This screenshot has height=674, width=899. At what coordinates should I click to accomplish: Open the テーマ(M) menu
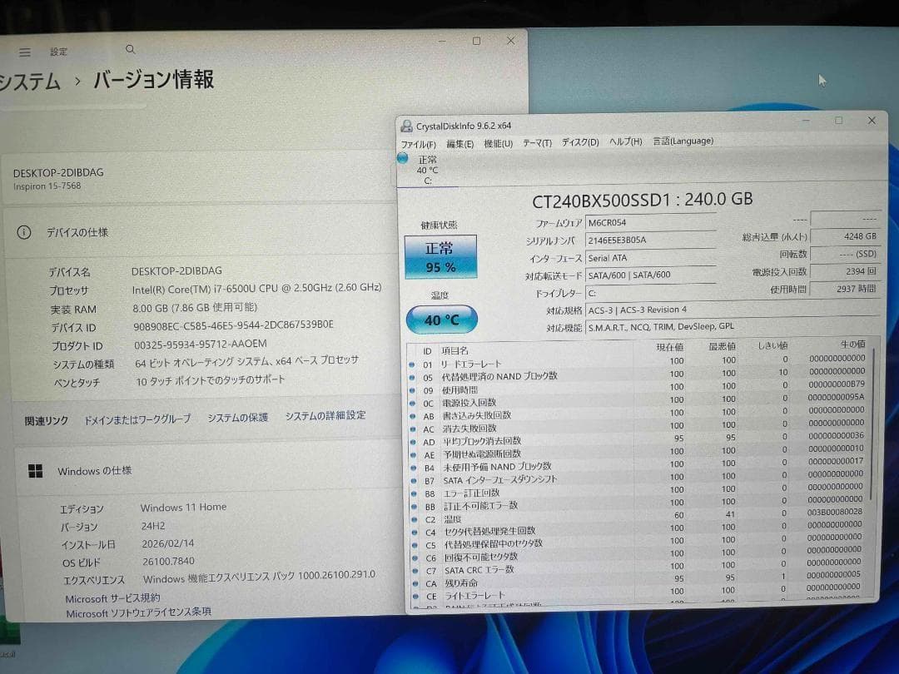point(539,142)
